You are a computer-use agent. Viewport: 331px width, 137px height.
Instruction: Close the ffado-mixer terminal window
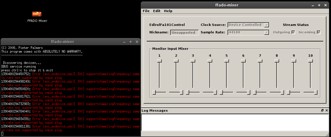pos(136,42)
